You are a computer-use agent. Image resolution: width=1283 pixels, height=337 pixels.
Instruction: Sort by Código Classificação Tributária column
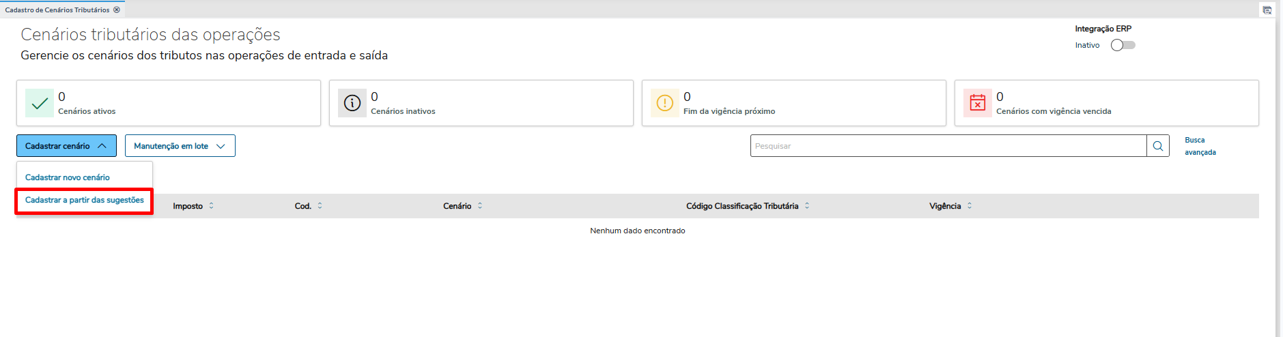[807, 206]
